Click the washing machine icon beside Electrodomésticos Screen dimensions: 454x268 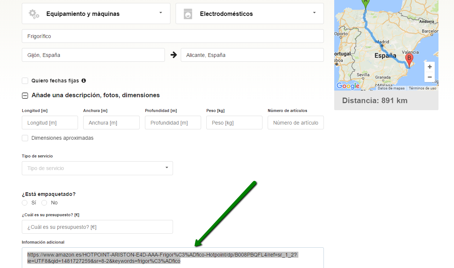point(188,14)
